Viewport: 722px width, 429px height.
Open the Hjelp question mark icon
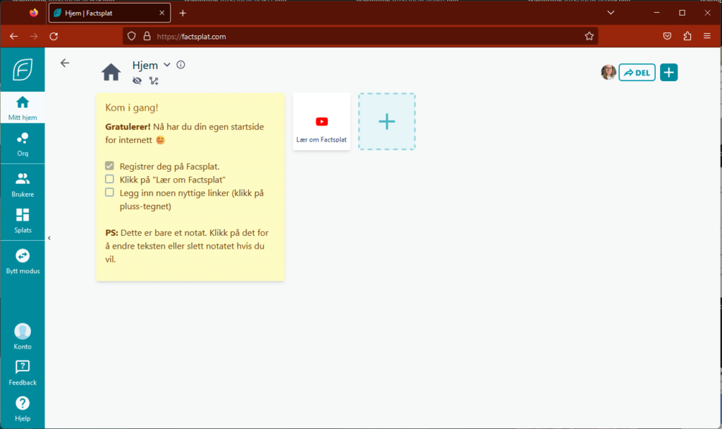pyautogui.click(x=23, y=403)
